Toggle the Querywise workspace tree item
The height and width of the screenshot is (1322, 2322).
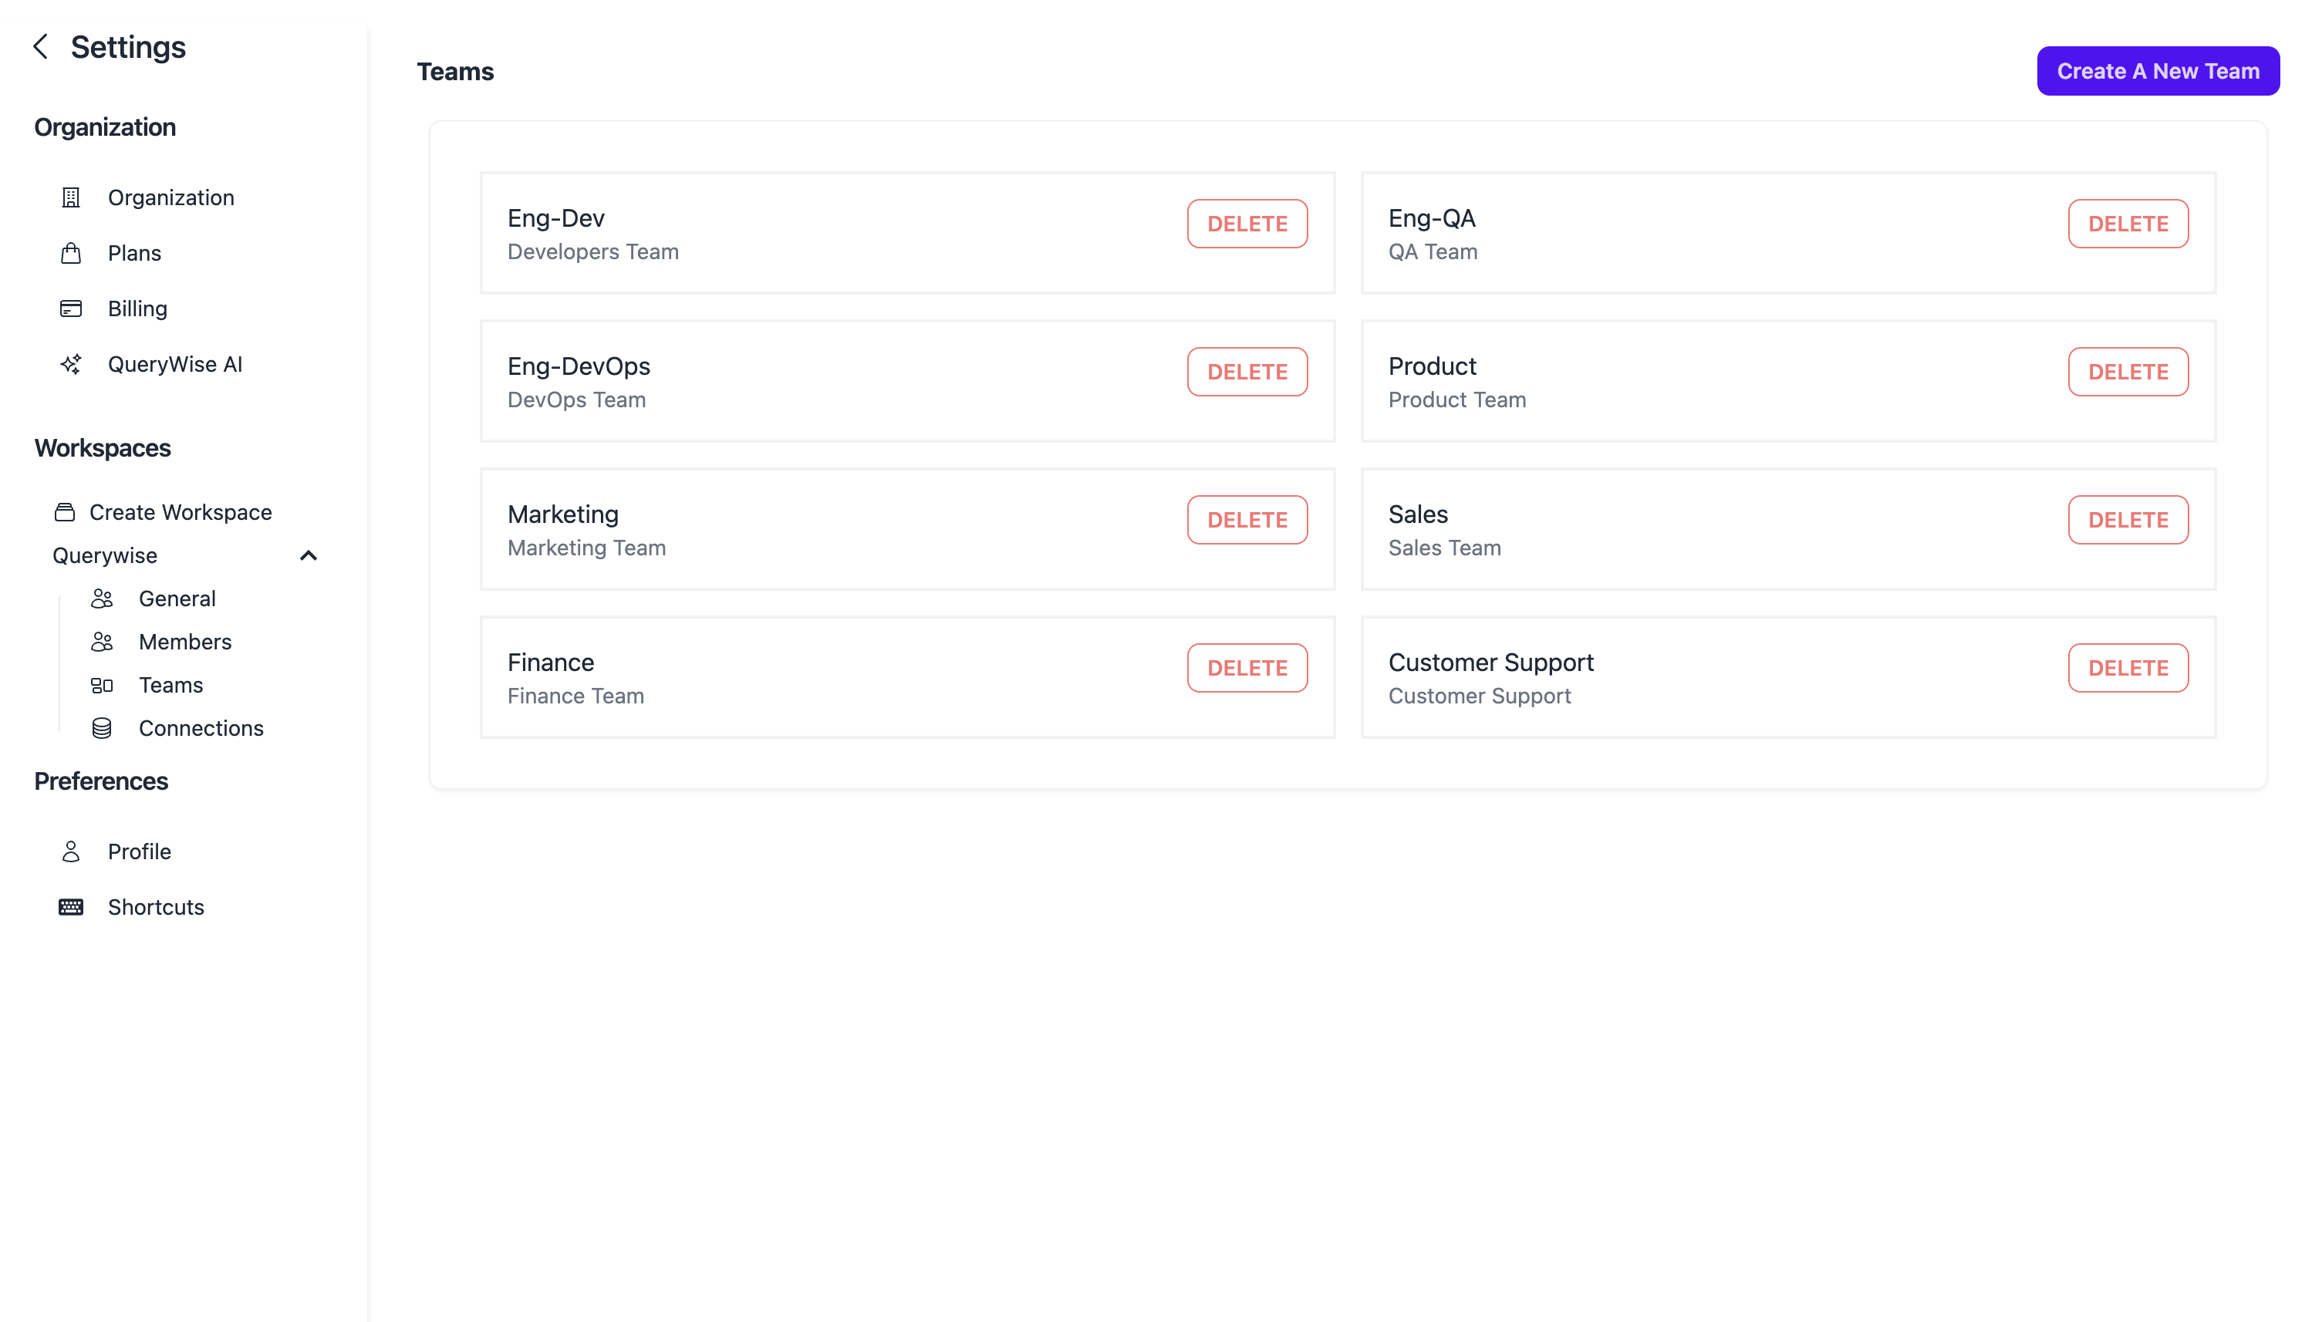106,555
